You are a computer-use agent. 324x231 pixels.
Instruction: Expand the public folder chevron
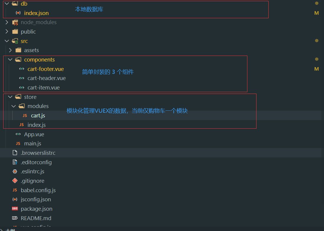(x=7, y=31)
